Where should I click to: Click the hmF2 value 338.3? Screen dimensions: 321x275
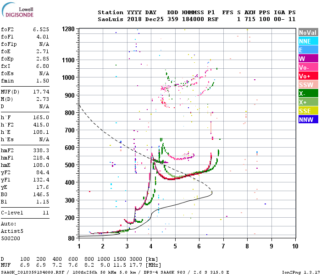coord(41,150)
